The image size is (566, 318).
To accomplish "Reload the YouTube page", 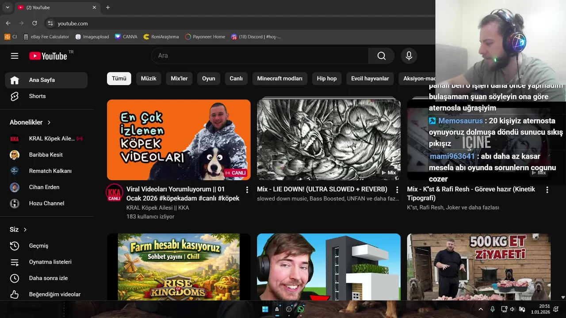I will coord(34,23).
